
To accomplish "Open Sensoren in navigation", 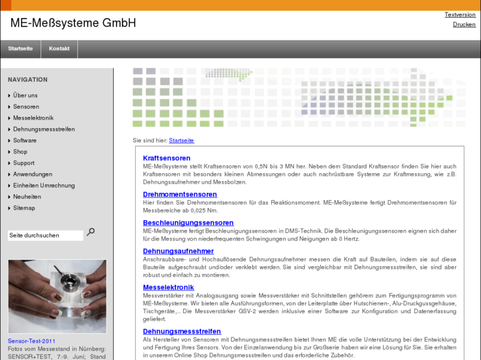I will pos(26,106).
